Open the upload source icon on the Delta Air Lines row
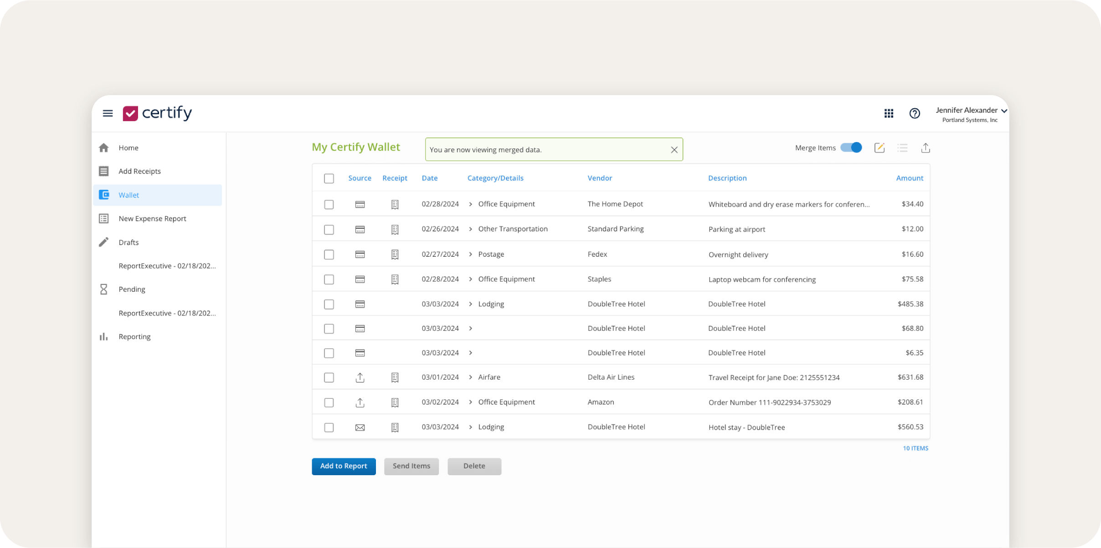 360,377
